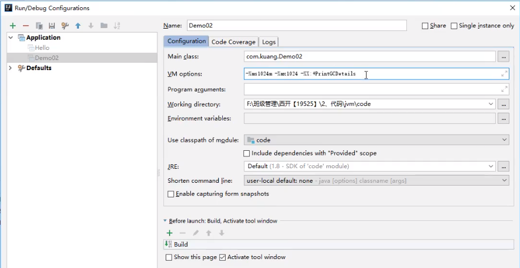Remove the selected Before launch task
Viewport: 520px width, 268px height.
click(182, 233)
